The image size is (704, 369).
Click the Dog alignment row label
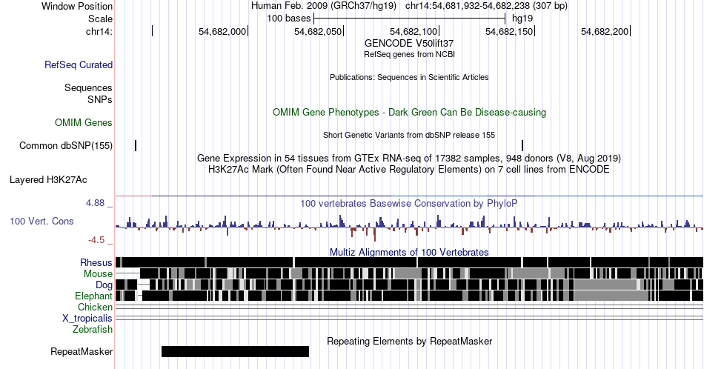click(104, 285)
